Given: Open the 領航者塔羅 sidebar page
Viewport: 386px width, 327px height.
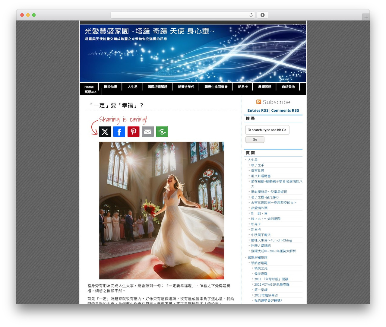Looking at the screenshot, I should (259, 263).
